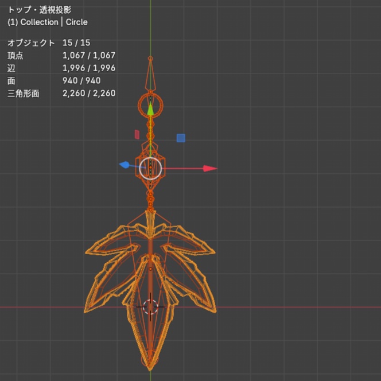Click the 三角形面 triangle count statistic

tap(61, 94)
